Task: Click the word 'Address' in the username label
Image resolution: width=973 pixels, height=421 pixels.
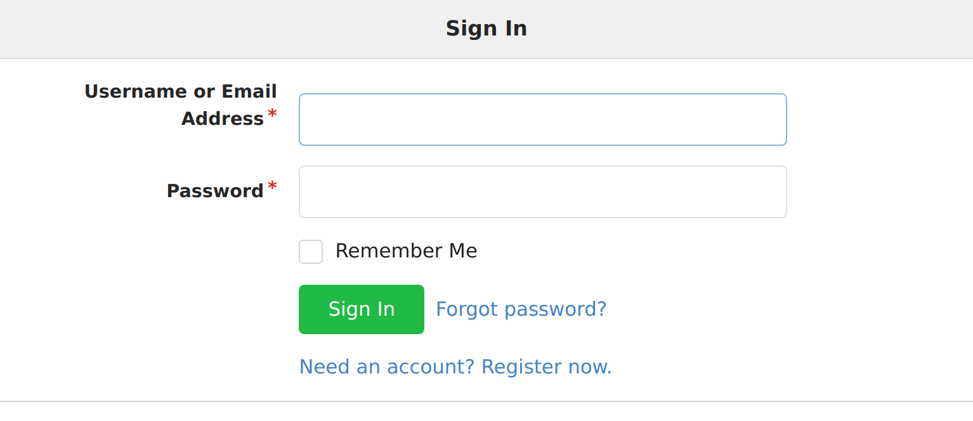Action: pos(223,119)
